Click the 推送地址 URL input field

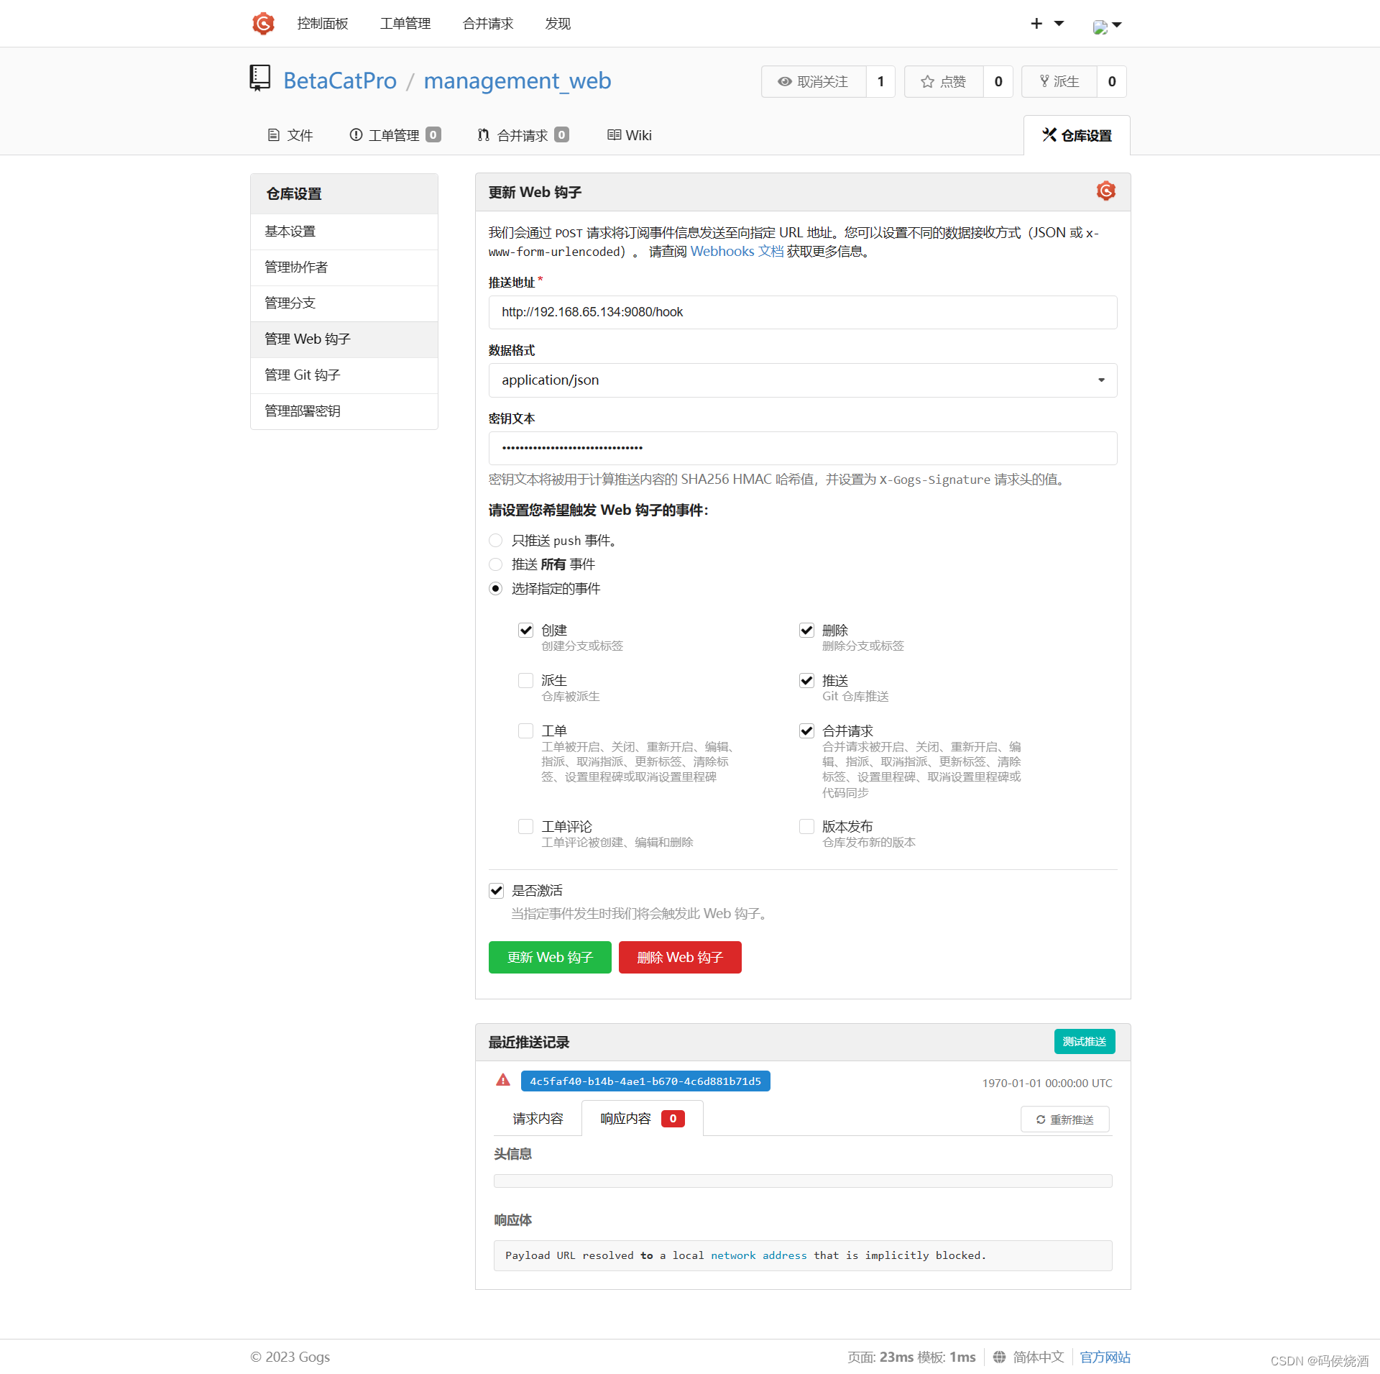803,312
